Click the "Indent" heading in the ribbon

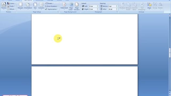click(x=84, y=3)
